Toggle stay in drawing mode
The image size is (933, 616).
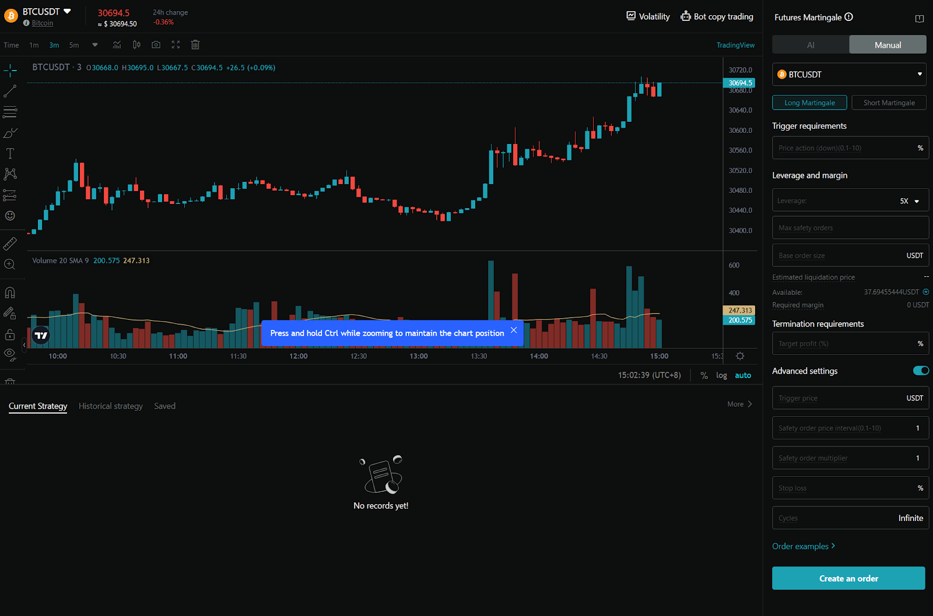[x=10, y=314]
